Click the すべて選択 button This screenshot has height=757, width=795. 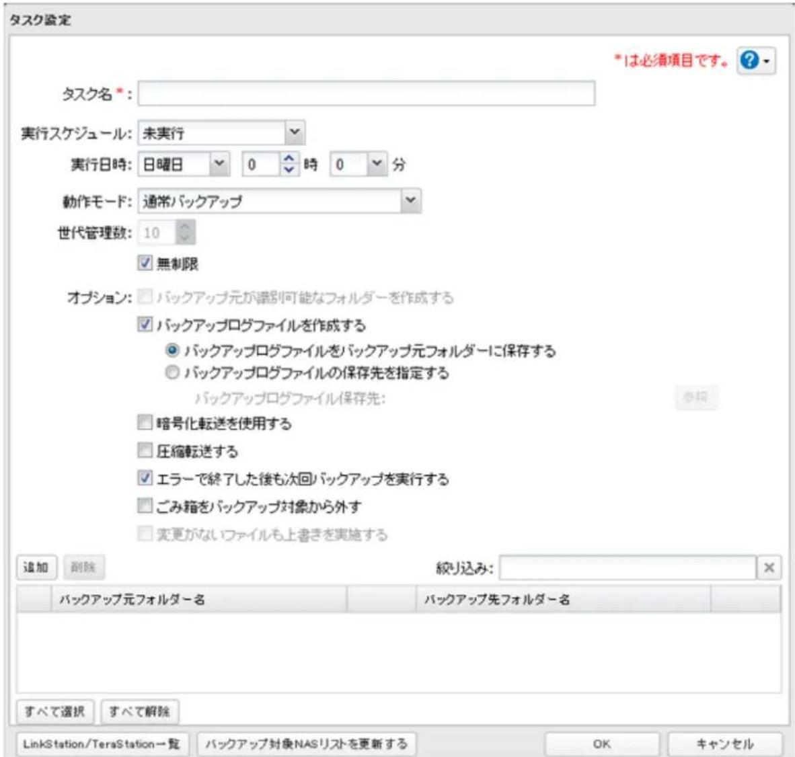tap(54, 712)
